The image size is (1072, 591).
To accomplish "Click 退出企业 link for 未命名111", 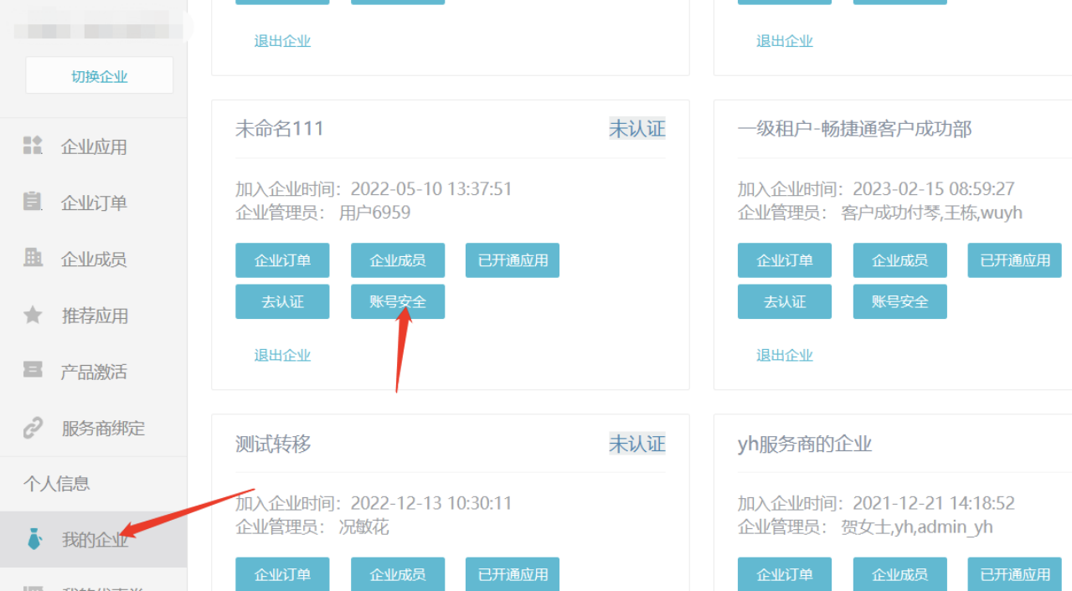I will 282,355.
